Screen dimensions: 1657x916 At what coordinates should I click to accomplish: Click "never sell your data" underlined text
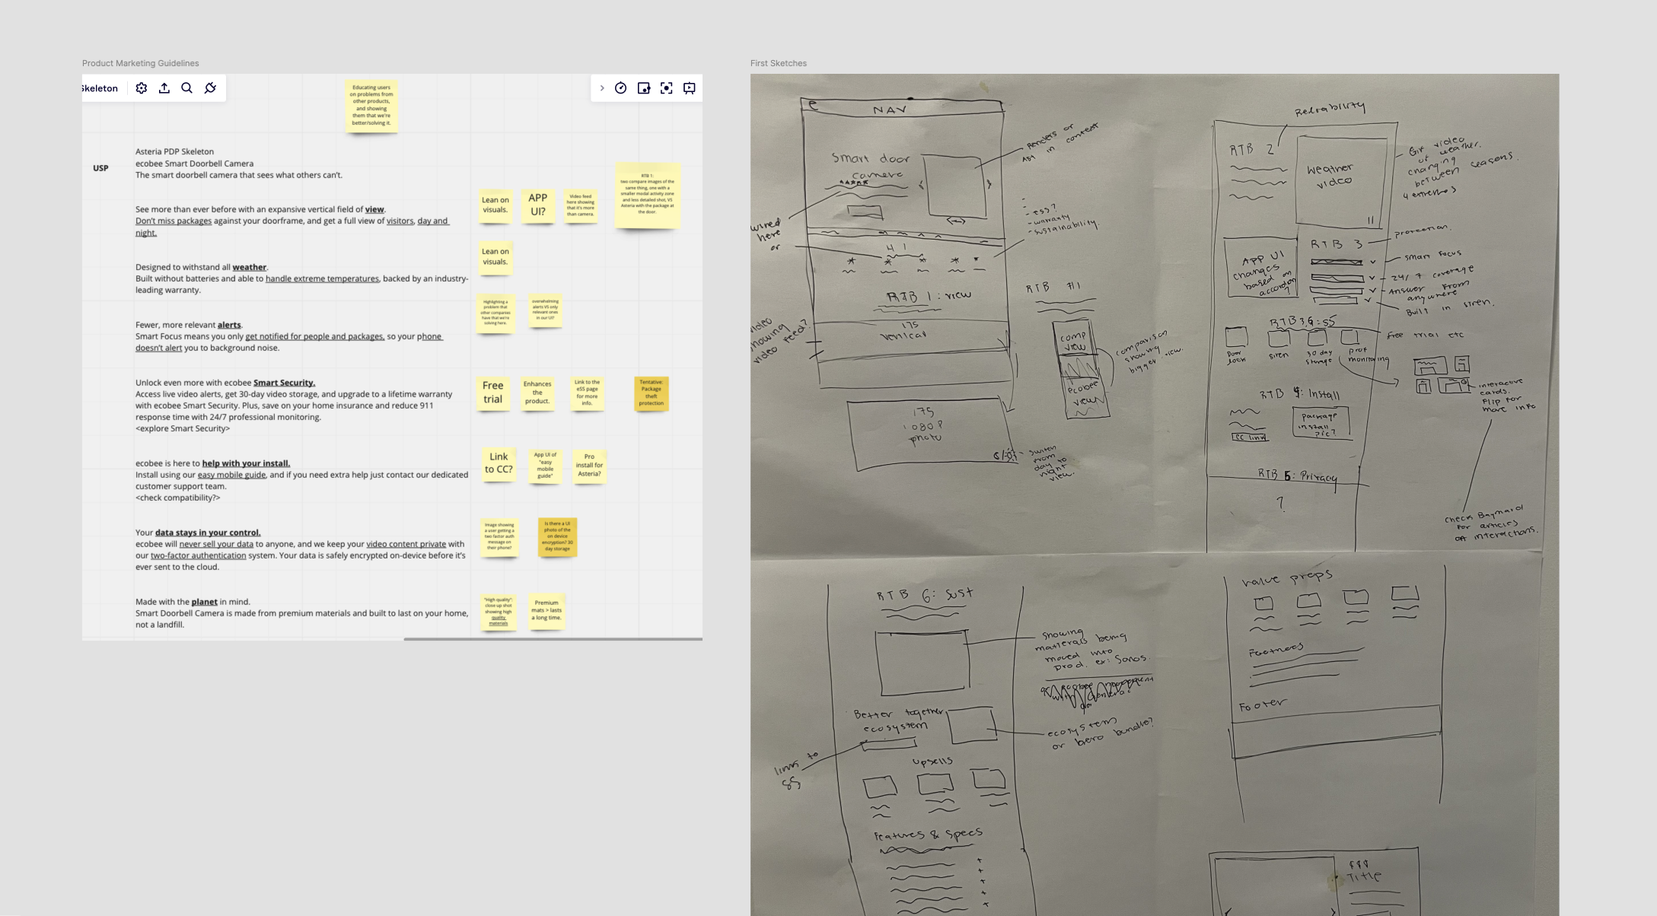(x=216, y=544)
